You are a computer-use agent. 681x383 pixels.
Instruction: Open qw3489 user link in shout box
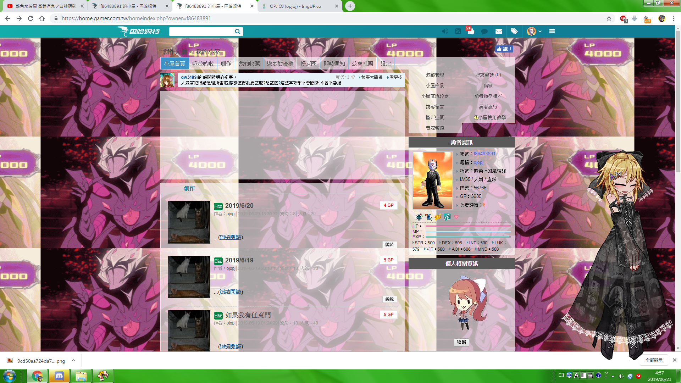189,77
